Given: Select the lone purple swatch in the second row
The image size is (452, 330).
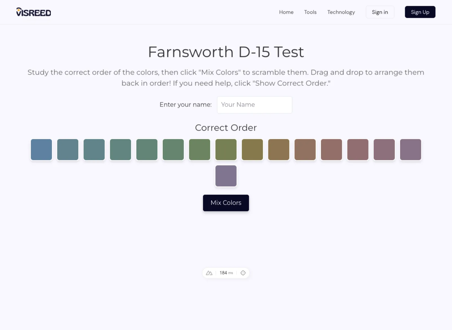Looking at the screenshot, I should pos(226,176).
